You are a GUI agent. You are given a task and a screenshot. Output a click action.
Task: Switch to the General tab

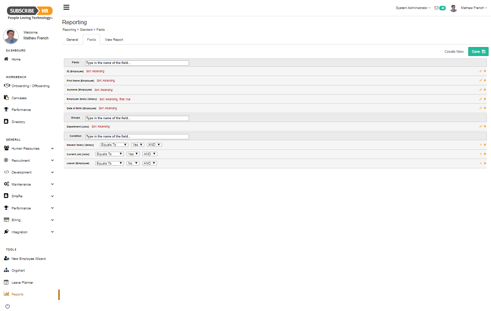[72, 40]
